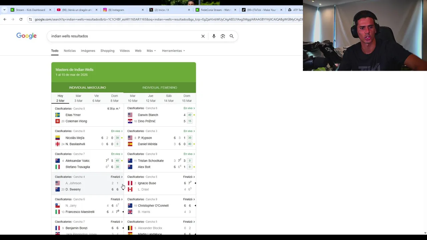View site information icon in address bar
Image resolution: width=427 pixels, height=240 pixels.
(30, 19)
